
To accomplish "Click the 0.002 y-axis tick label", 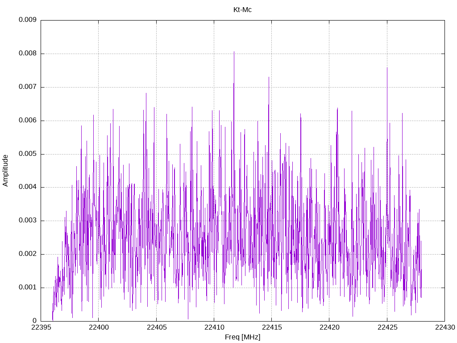I will pyautogui.click(x=28, y=254).
